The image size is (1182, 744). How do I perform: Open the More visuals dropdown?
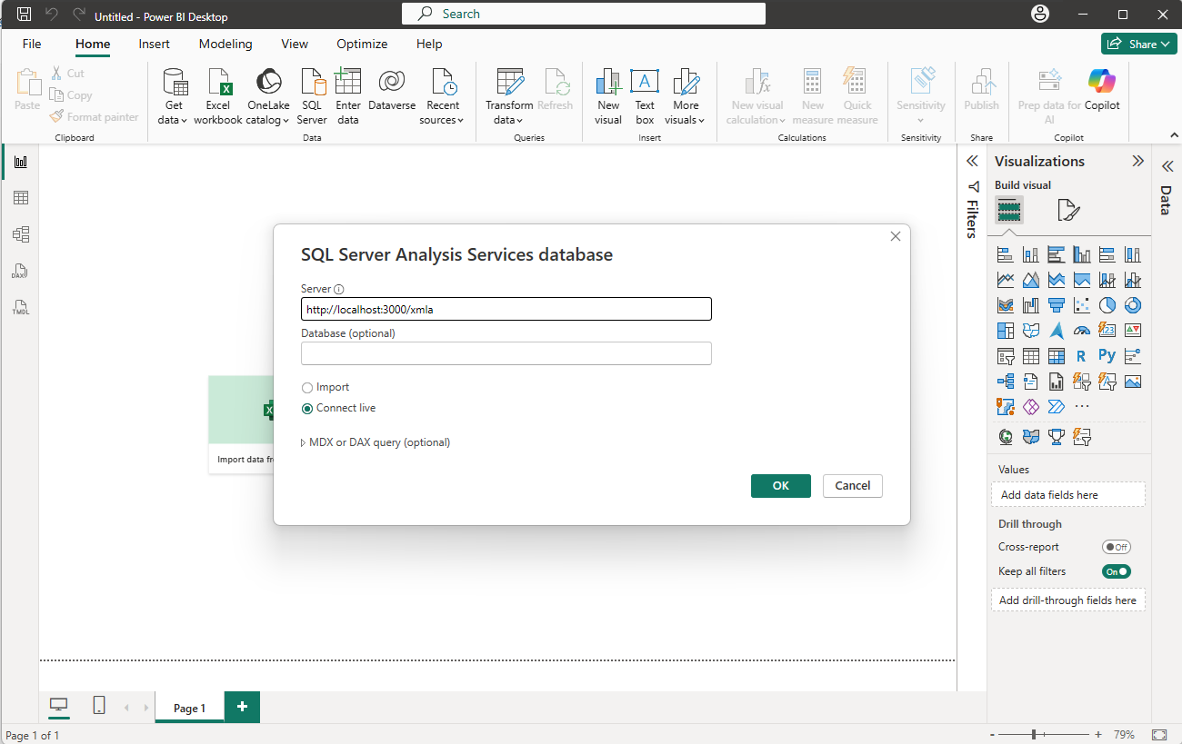pos(686,96)
